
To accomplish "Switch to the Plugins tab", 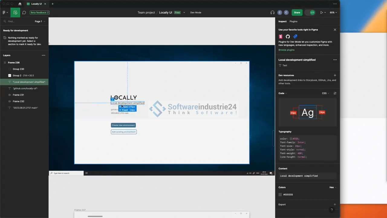I will pyautogui.click(x=293, y=21).
